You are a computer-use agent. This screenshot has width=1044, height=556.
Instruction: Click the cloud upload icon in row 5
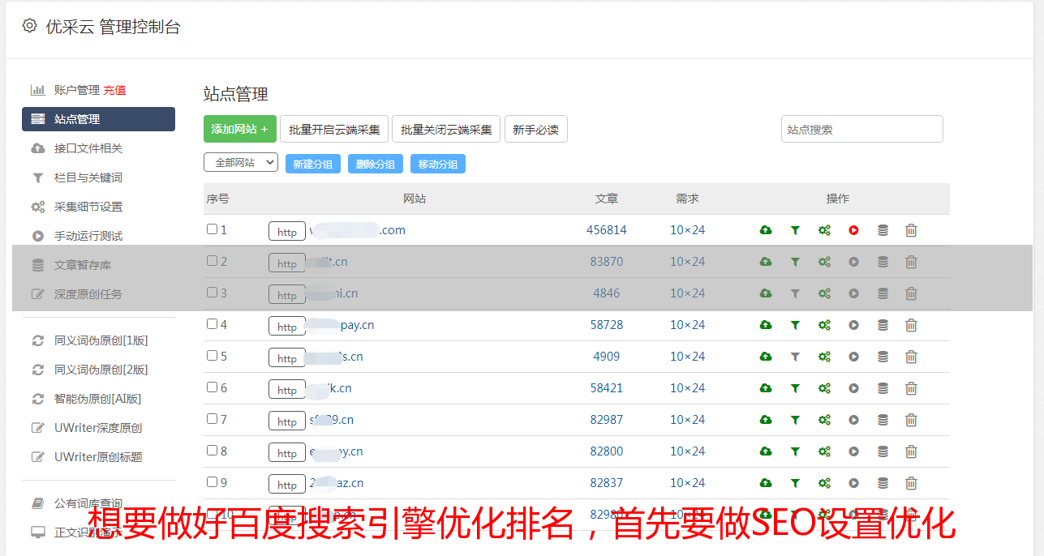(x=766, y=357)
